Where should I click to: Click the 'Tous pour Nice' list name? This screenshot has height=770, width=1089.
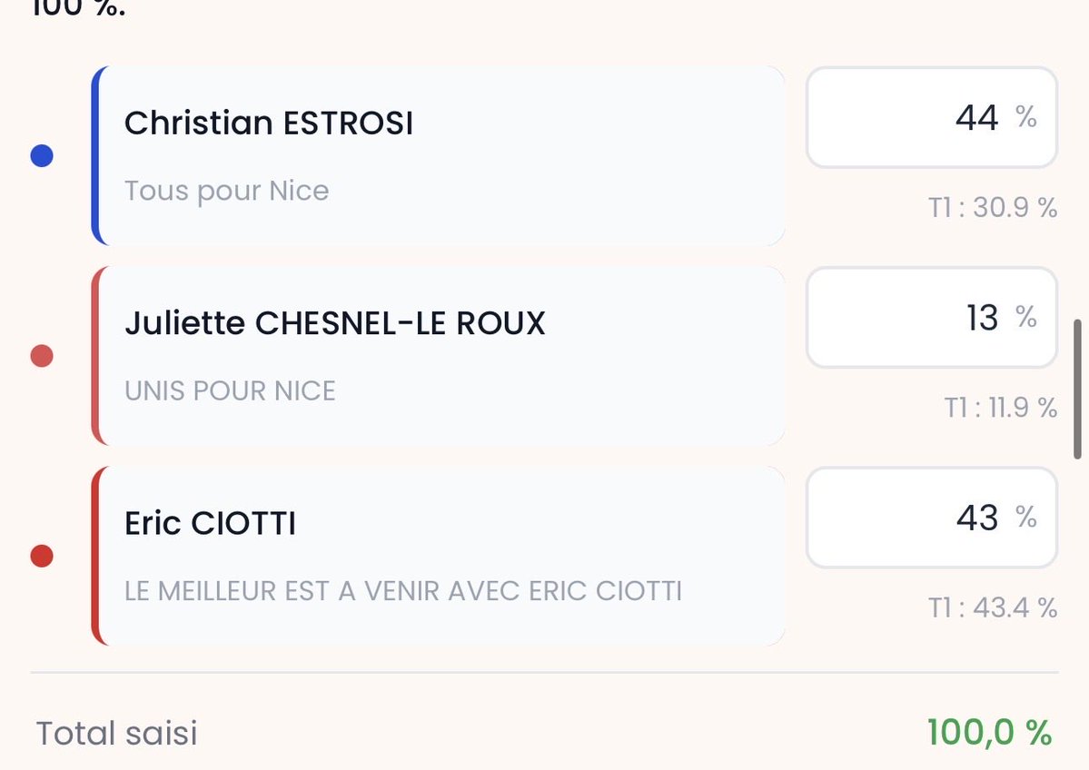(x=226, y=191)
